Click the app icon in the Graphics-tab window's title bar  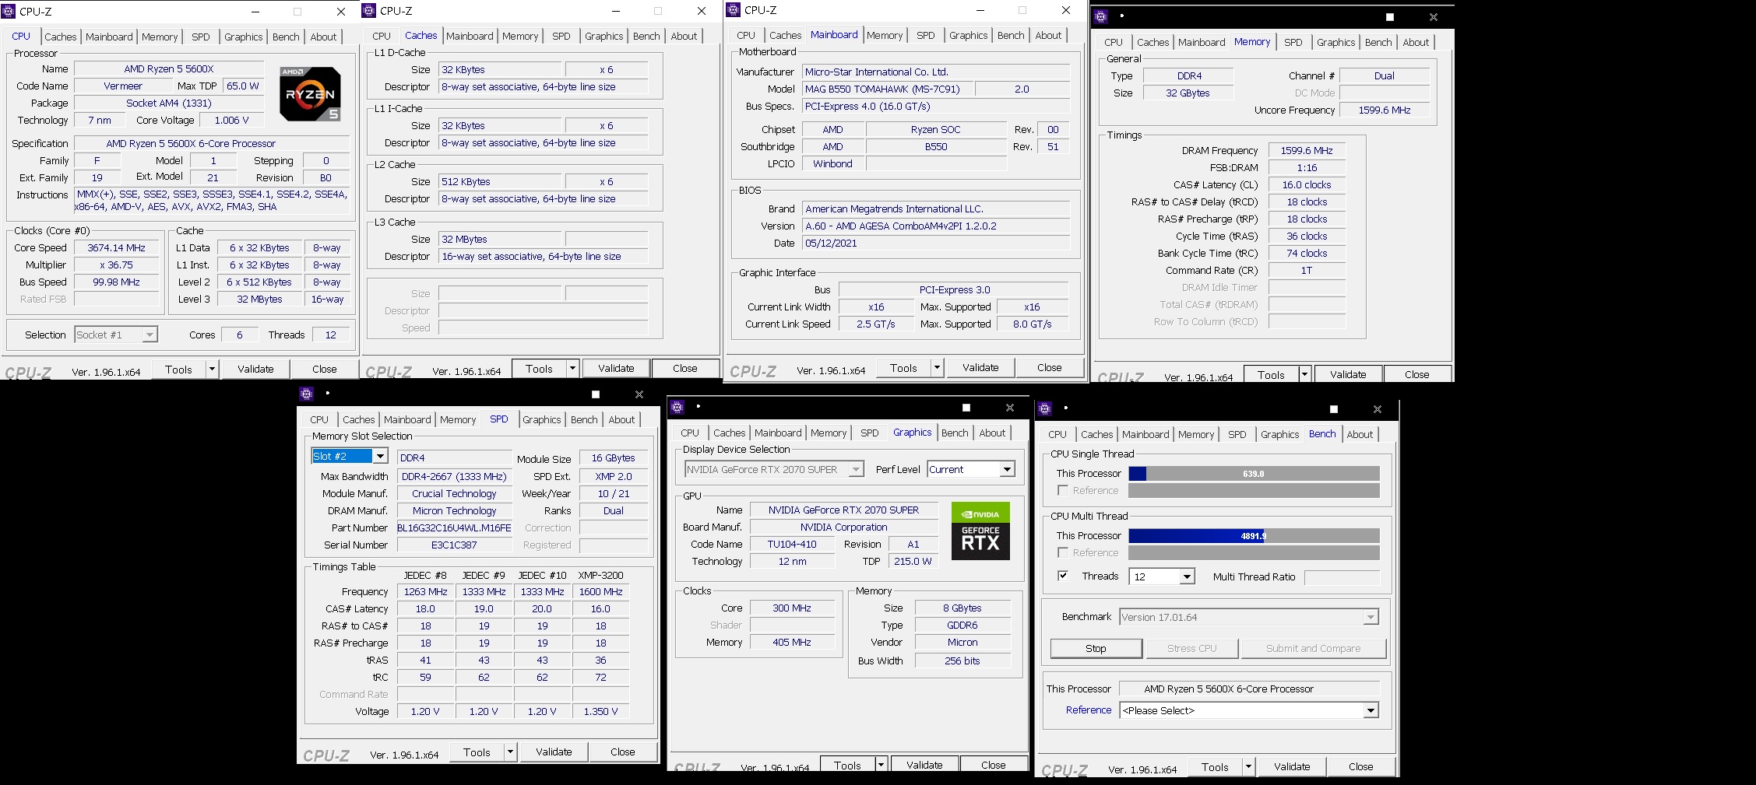[677, 407]
